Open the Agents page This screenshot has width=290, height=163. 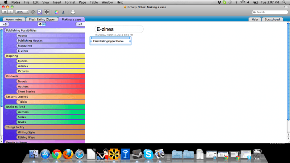[x=51, y=35]
